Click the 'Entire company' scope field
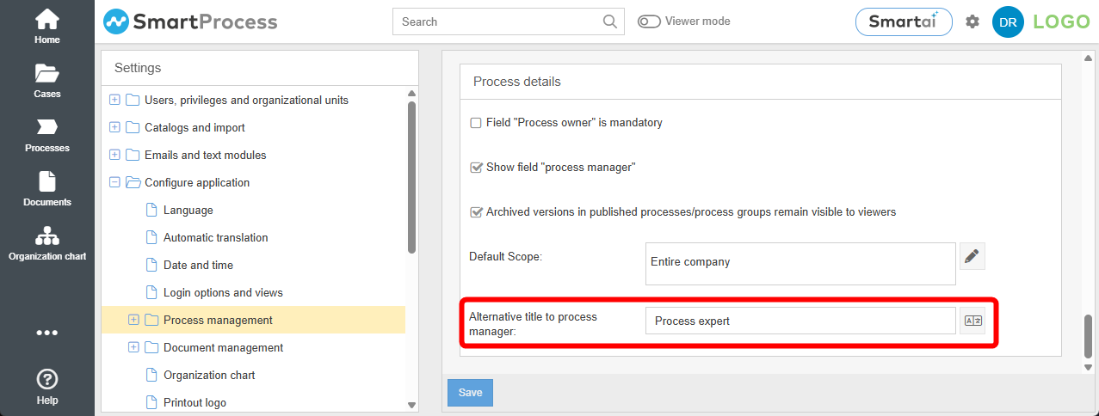 800,263
